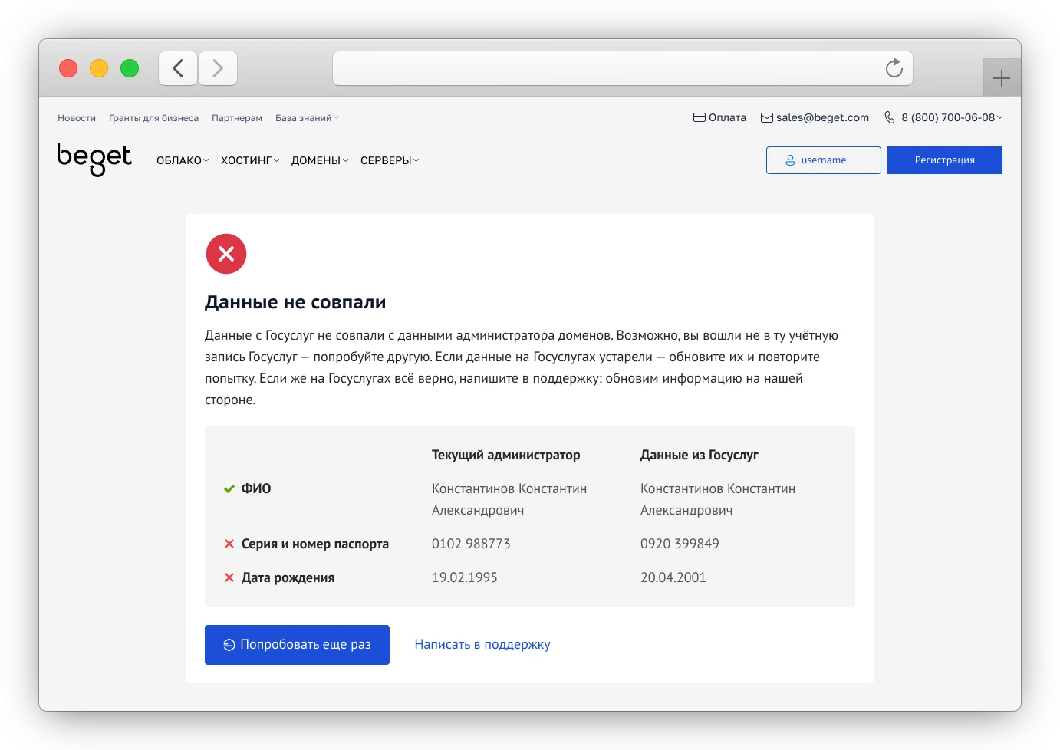Expand the ДОМЕНЫ menu

pyautogui.click(x=320, y=160)
